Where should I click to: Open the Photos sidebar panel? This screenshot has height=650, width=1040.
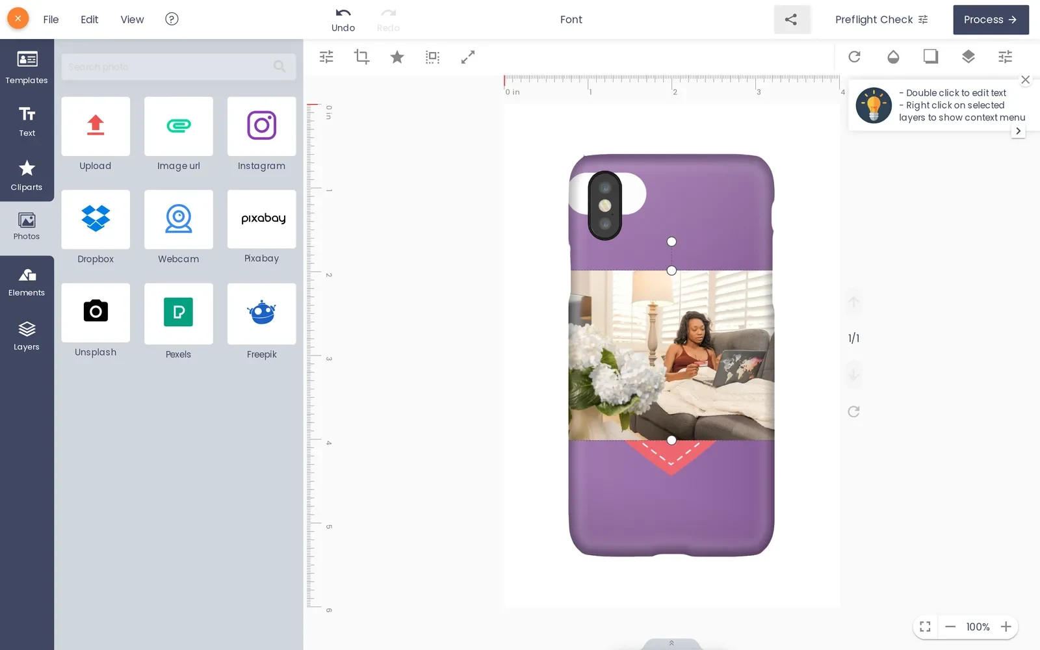coord(27,227)
